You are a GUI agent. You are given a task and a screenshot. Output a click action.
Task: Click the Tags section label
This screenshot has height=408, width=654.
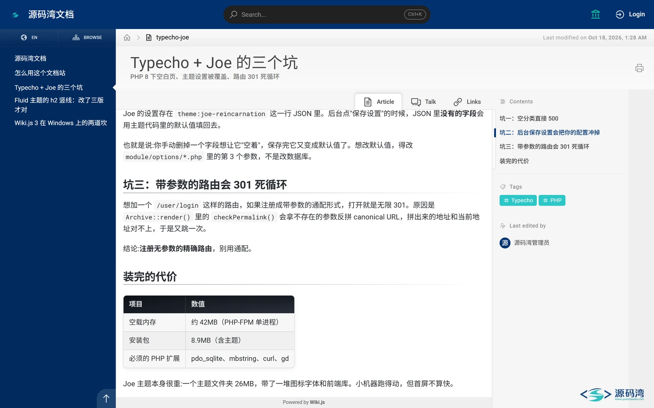pyautogui.click(x=515, y=187)
